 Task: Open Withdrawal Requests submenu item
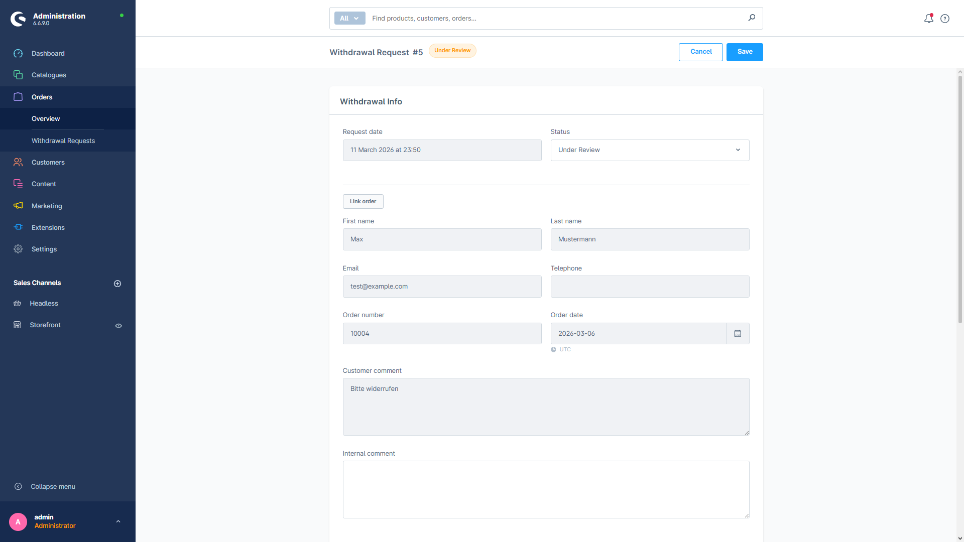[63, 141]
